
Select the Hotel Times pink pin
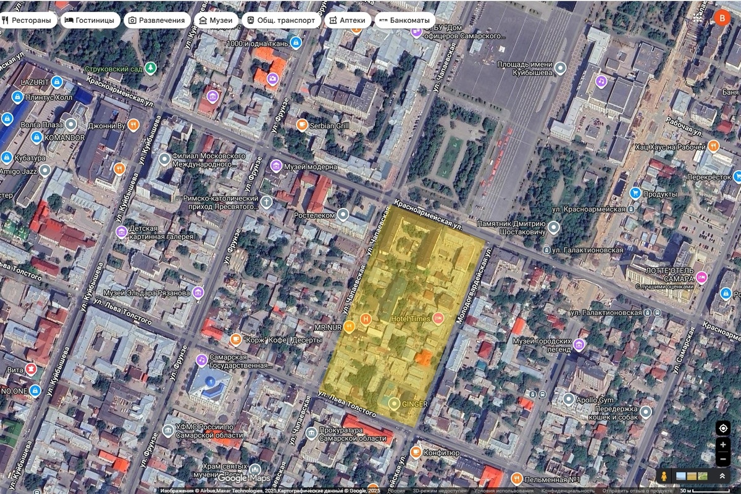[438, 318]
